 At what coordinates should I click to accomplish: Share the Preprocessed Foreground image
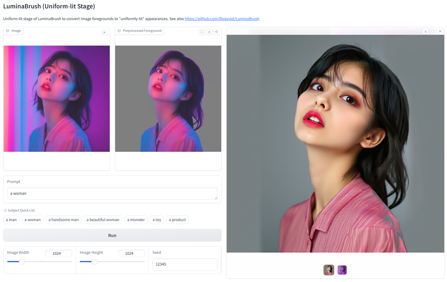(x=216, y=32)
